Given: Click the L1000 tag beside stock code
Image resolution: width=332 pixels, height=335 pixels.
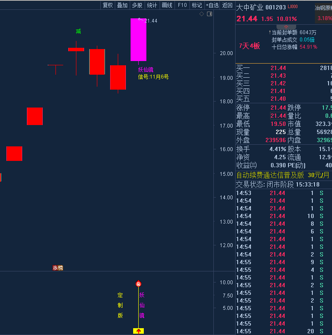Looking at the screenshot, I should (x=293, y=7).
